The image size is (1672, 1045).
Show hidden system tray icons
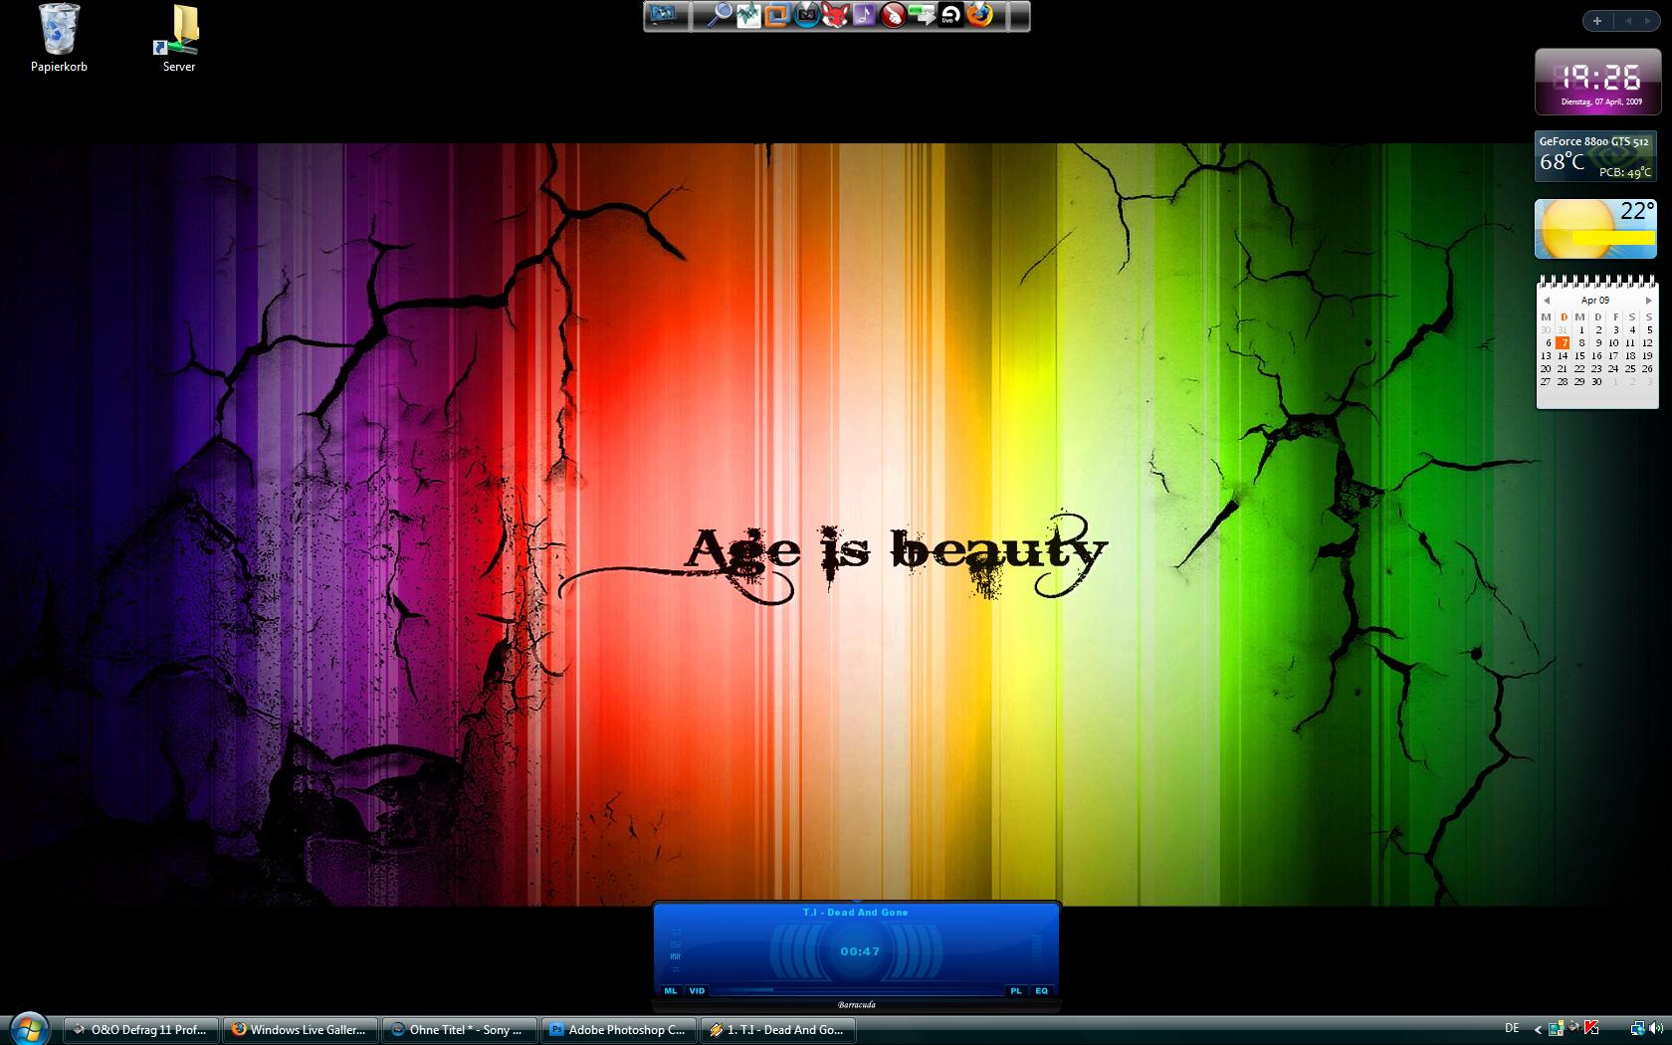coord(1538,1029)
